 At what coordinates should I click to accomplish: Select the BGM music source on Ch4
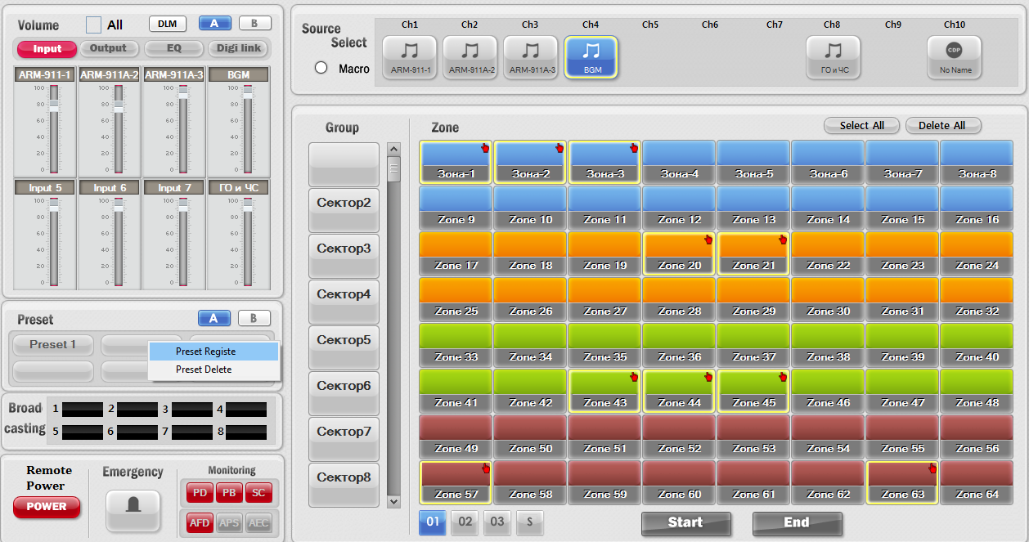[591, 57]
